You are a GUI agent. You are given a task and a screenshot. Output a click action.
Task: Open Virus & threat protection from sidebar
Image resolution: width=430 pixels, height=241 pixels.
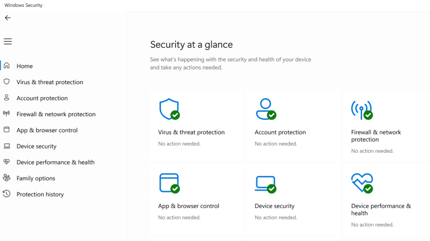tap(49, 82)
